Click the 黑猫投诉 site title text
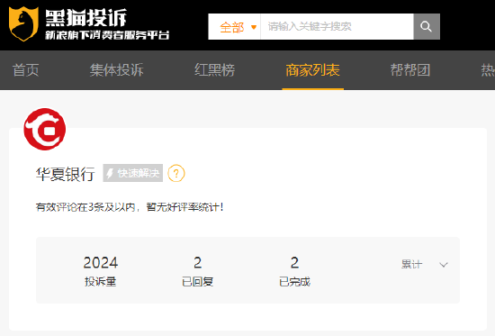The width and height of the screenshot is (495, 336). coord(85,18)
